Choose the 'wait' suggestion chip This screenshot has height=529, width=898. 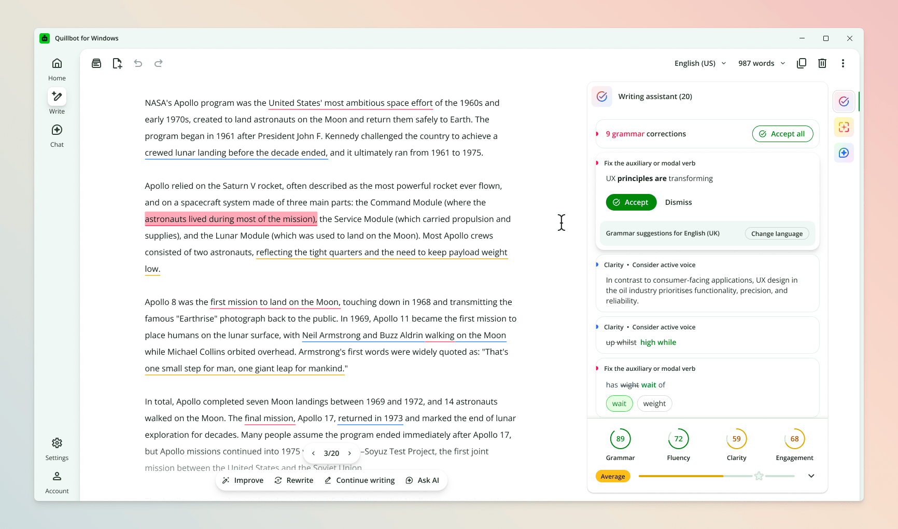(619, 403)
